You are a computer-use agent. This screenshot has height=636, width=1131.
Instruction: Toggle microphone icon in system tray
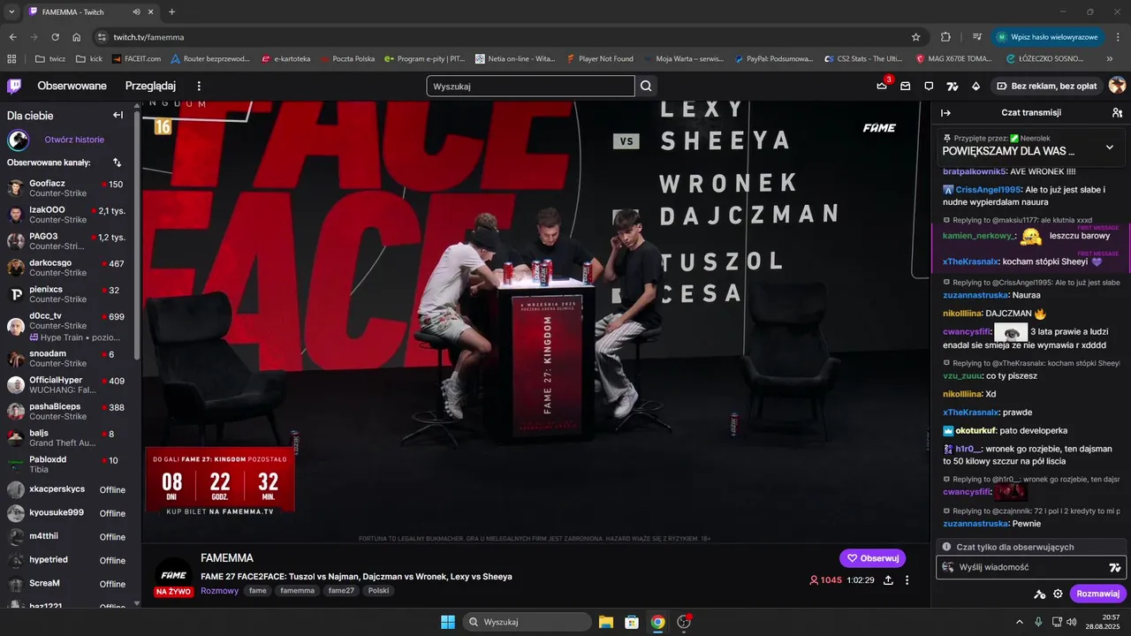(x=1038, y=622)
